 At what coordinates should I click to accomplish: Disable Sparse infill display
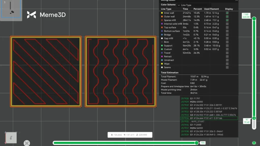pyautogui.click(x=227, y=20)
